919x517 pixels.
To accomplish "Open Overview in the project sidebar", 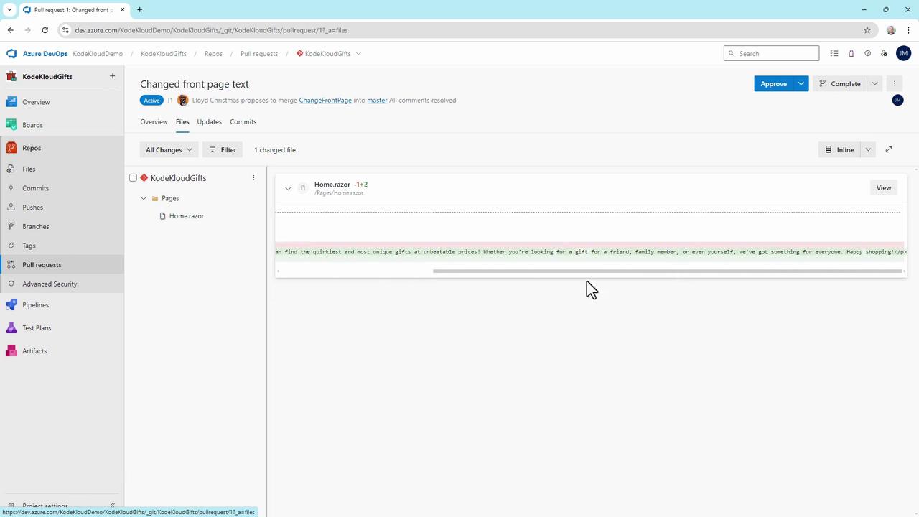I will [x=36, y=102].
